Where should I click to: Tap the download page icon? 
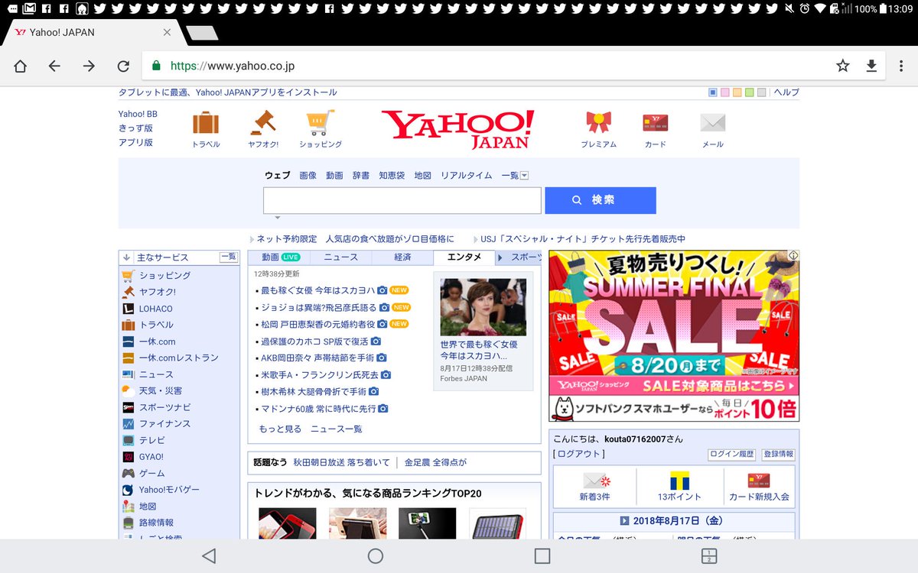[871, 66]
